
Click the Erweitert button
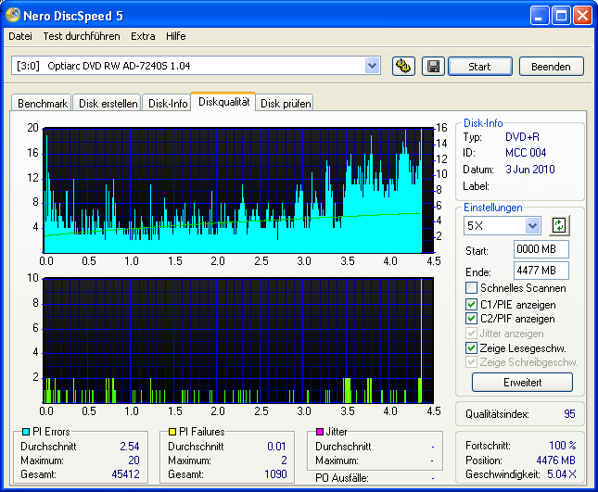pyautogui.click(x=522, y=383)
